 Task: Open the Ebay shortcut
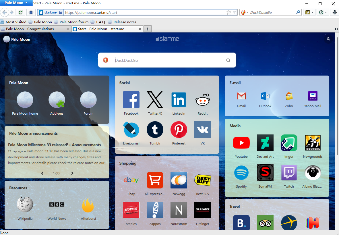coord(131,180)
